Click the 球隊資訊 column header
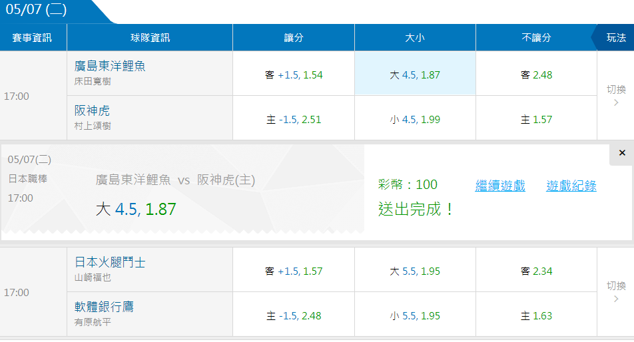This screenshot has width=634, height=342. 150,37
